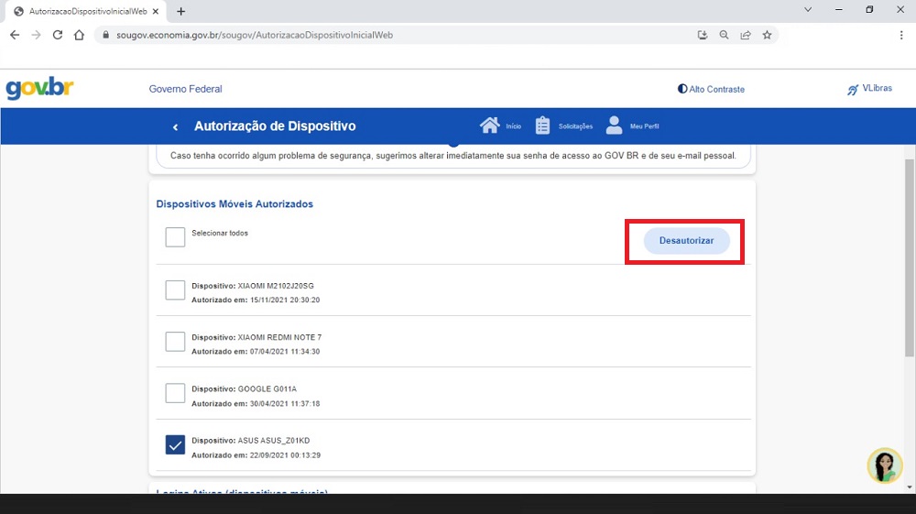Reload the page in browser

[58, 35]
